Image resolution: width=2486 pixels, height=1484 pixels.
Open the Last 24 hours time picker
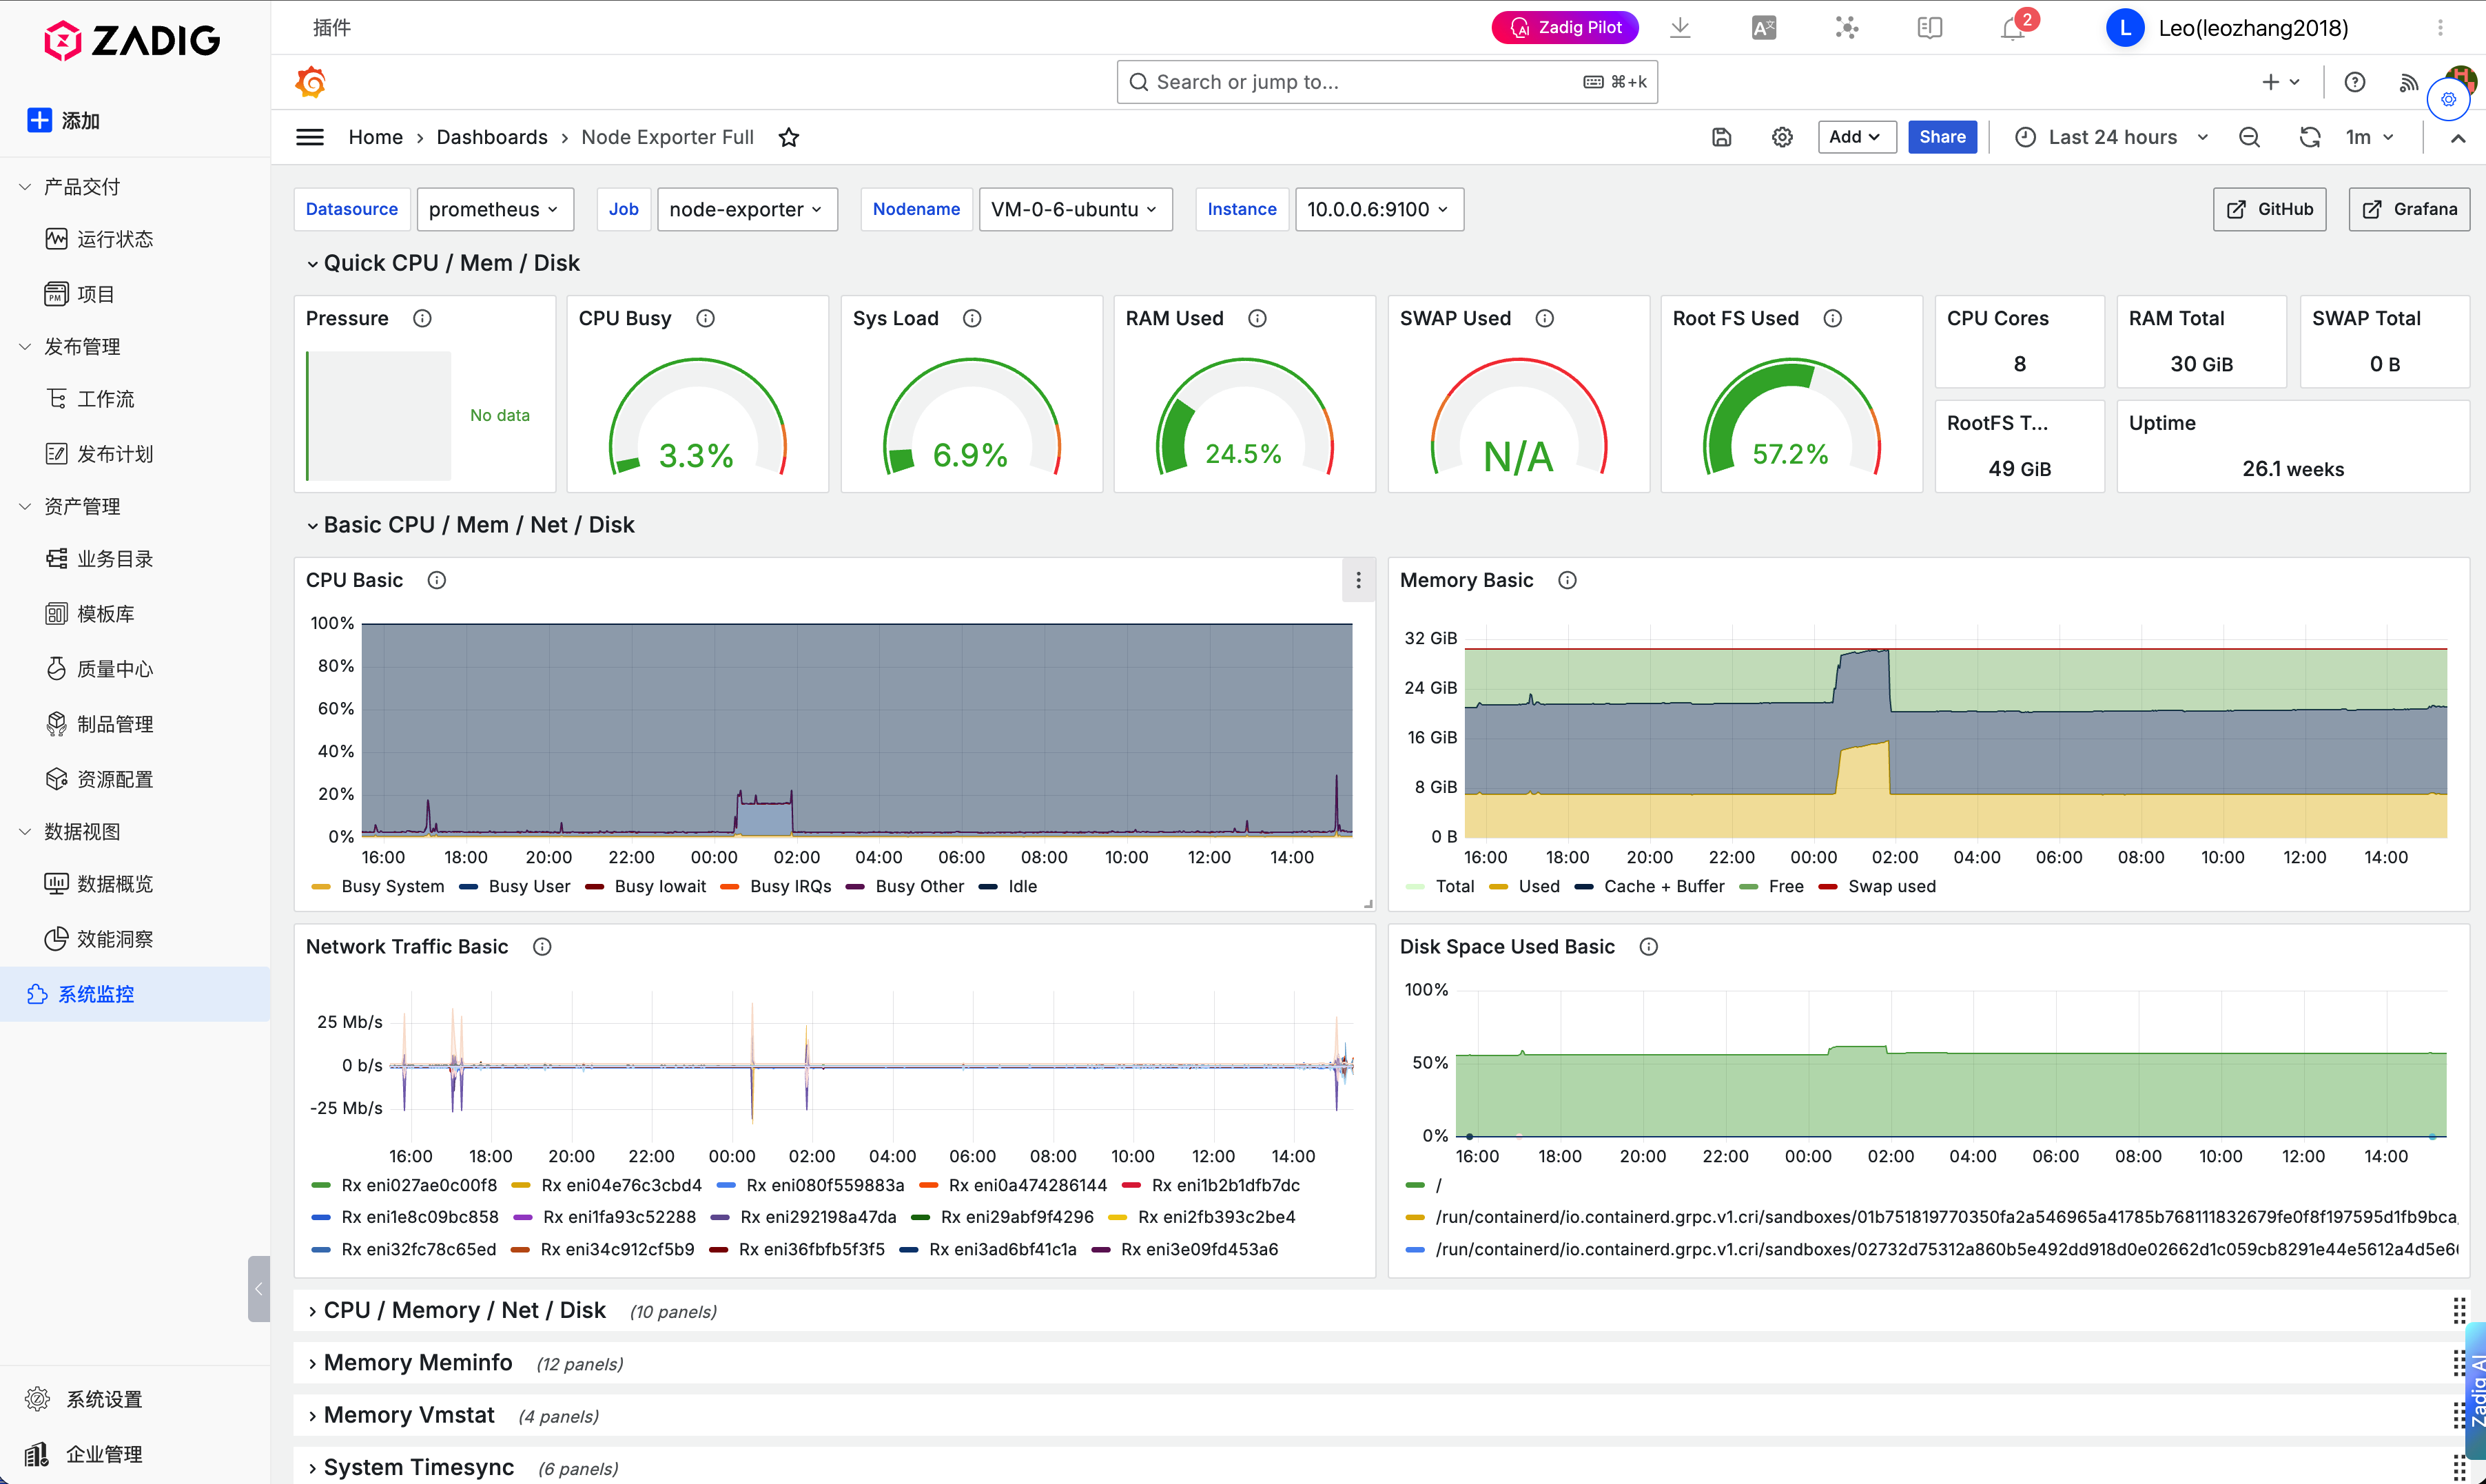(x=2112, y=137)
